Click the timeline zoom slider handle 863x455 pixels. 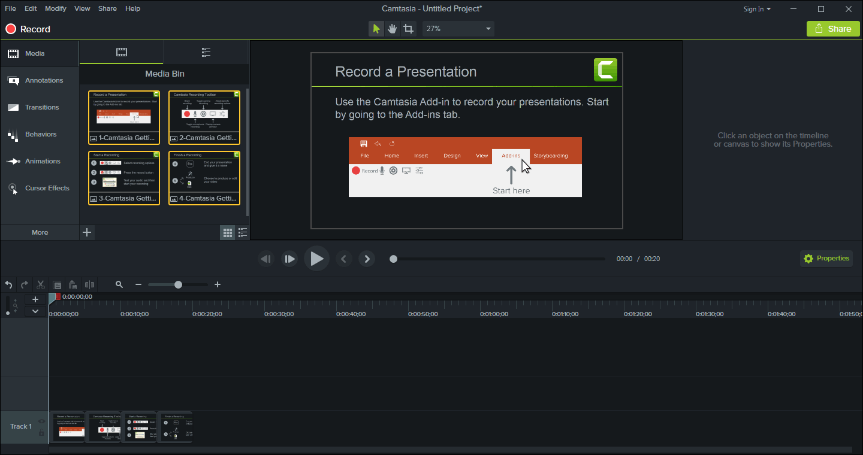pos(178,285)
